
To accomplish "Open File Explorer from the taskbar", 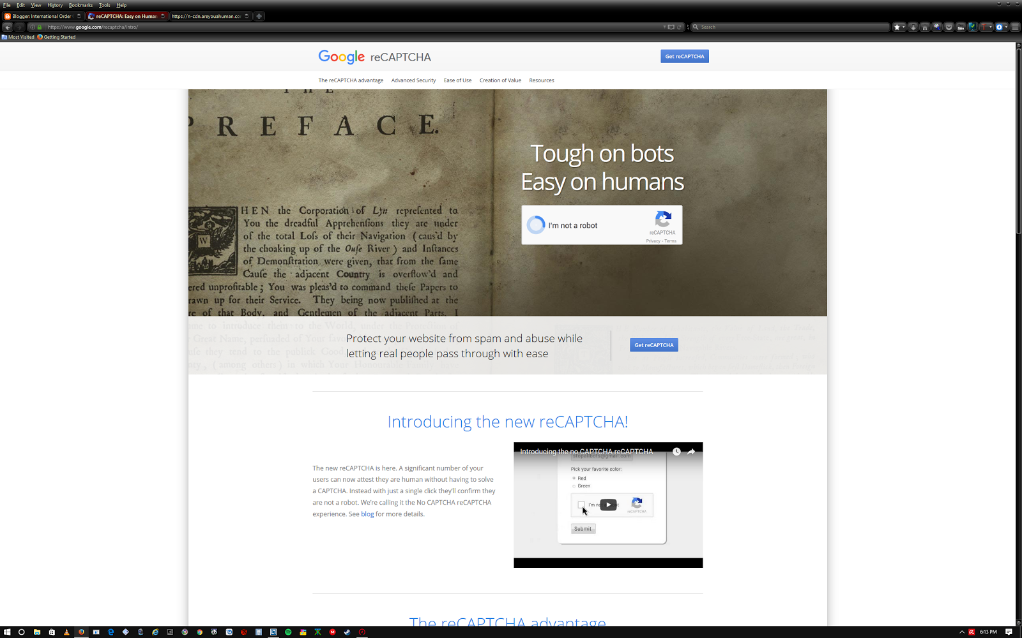I will coord(37,632).
